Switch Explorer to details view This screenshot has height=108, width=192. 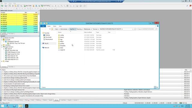155,87
